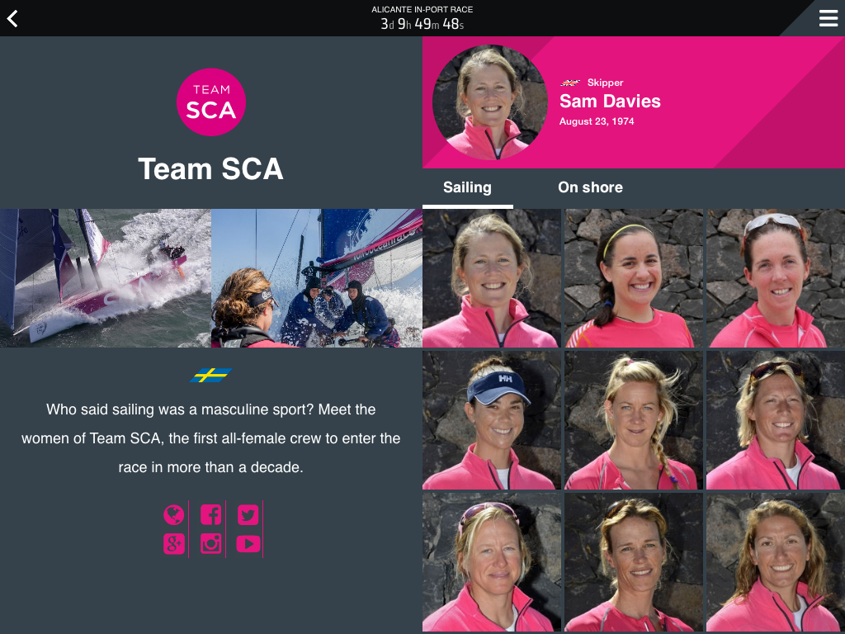Open Team SCA Instagram icon

[210, 543]
